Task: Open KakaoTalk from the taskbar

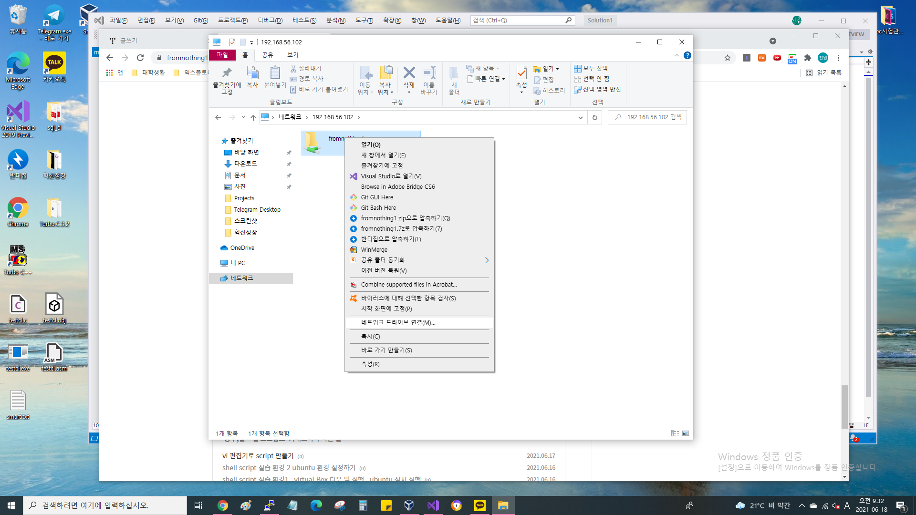Action: point(479,505)
